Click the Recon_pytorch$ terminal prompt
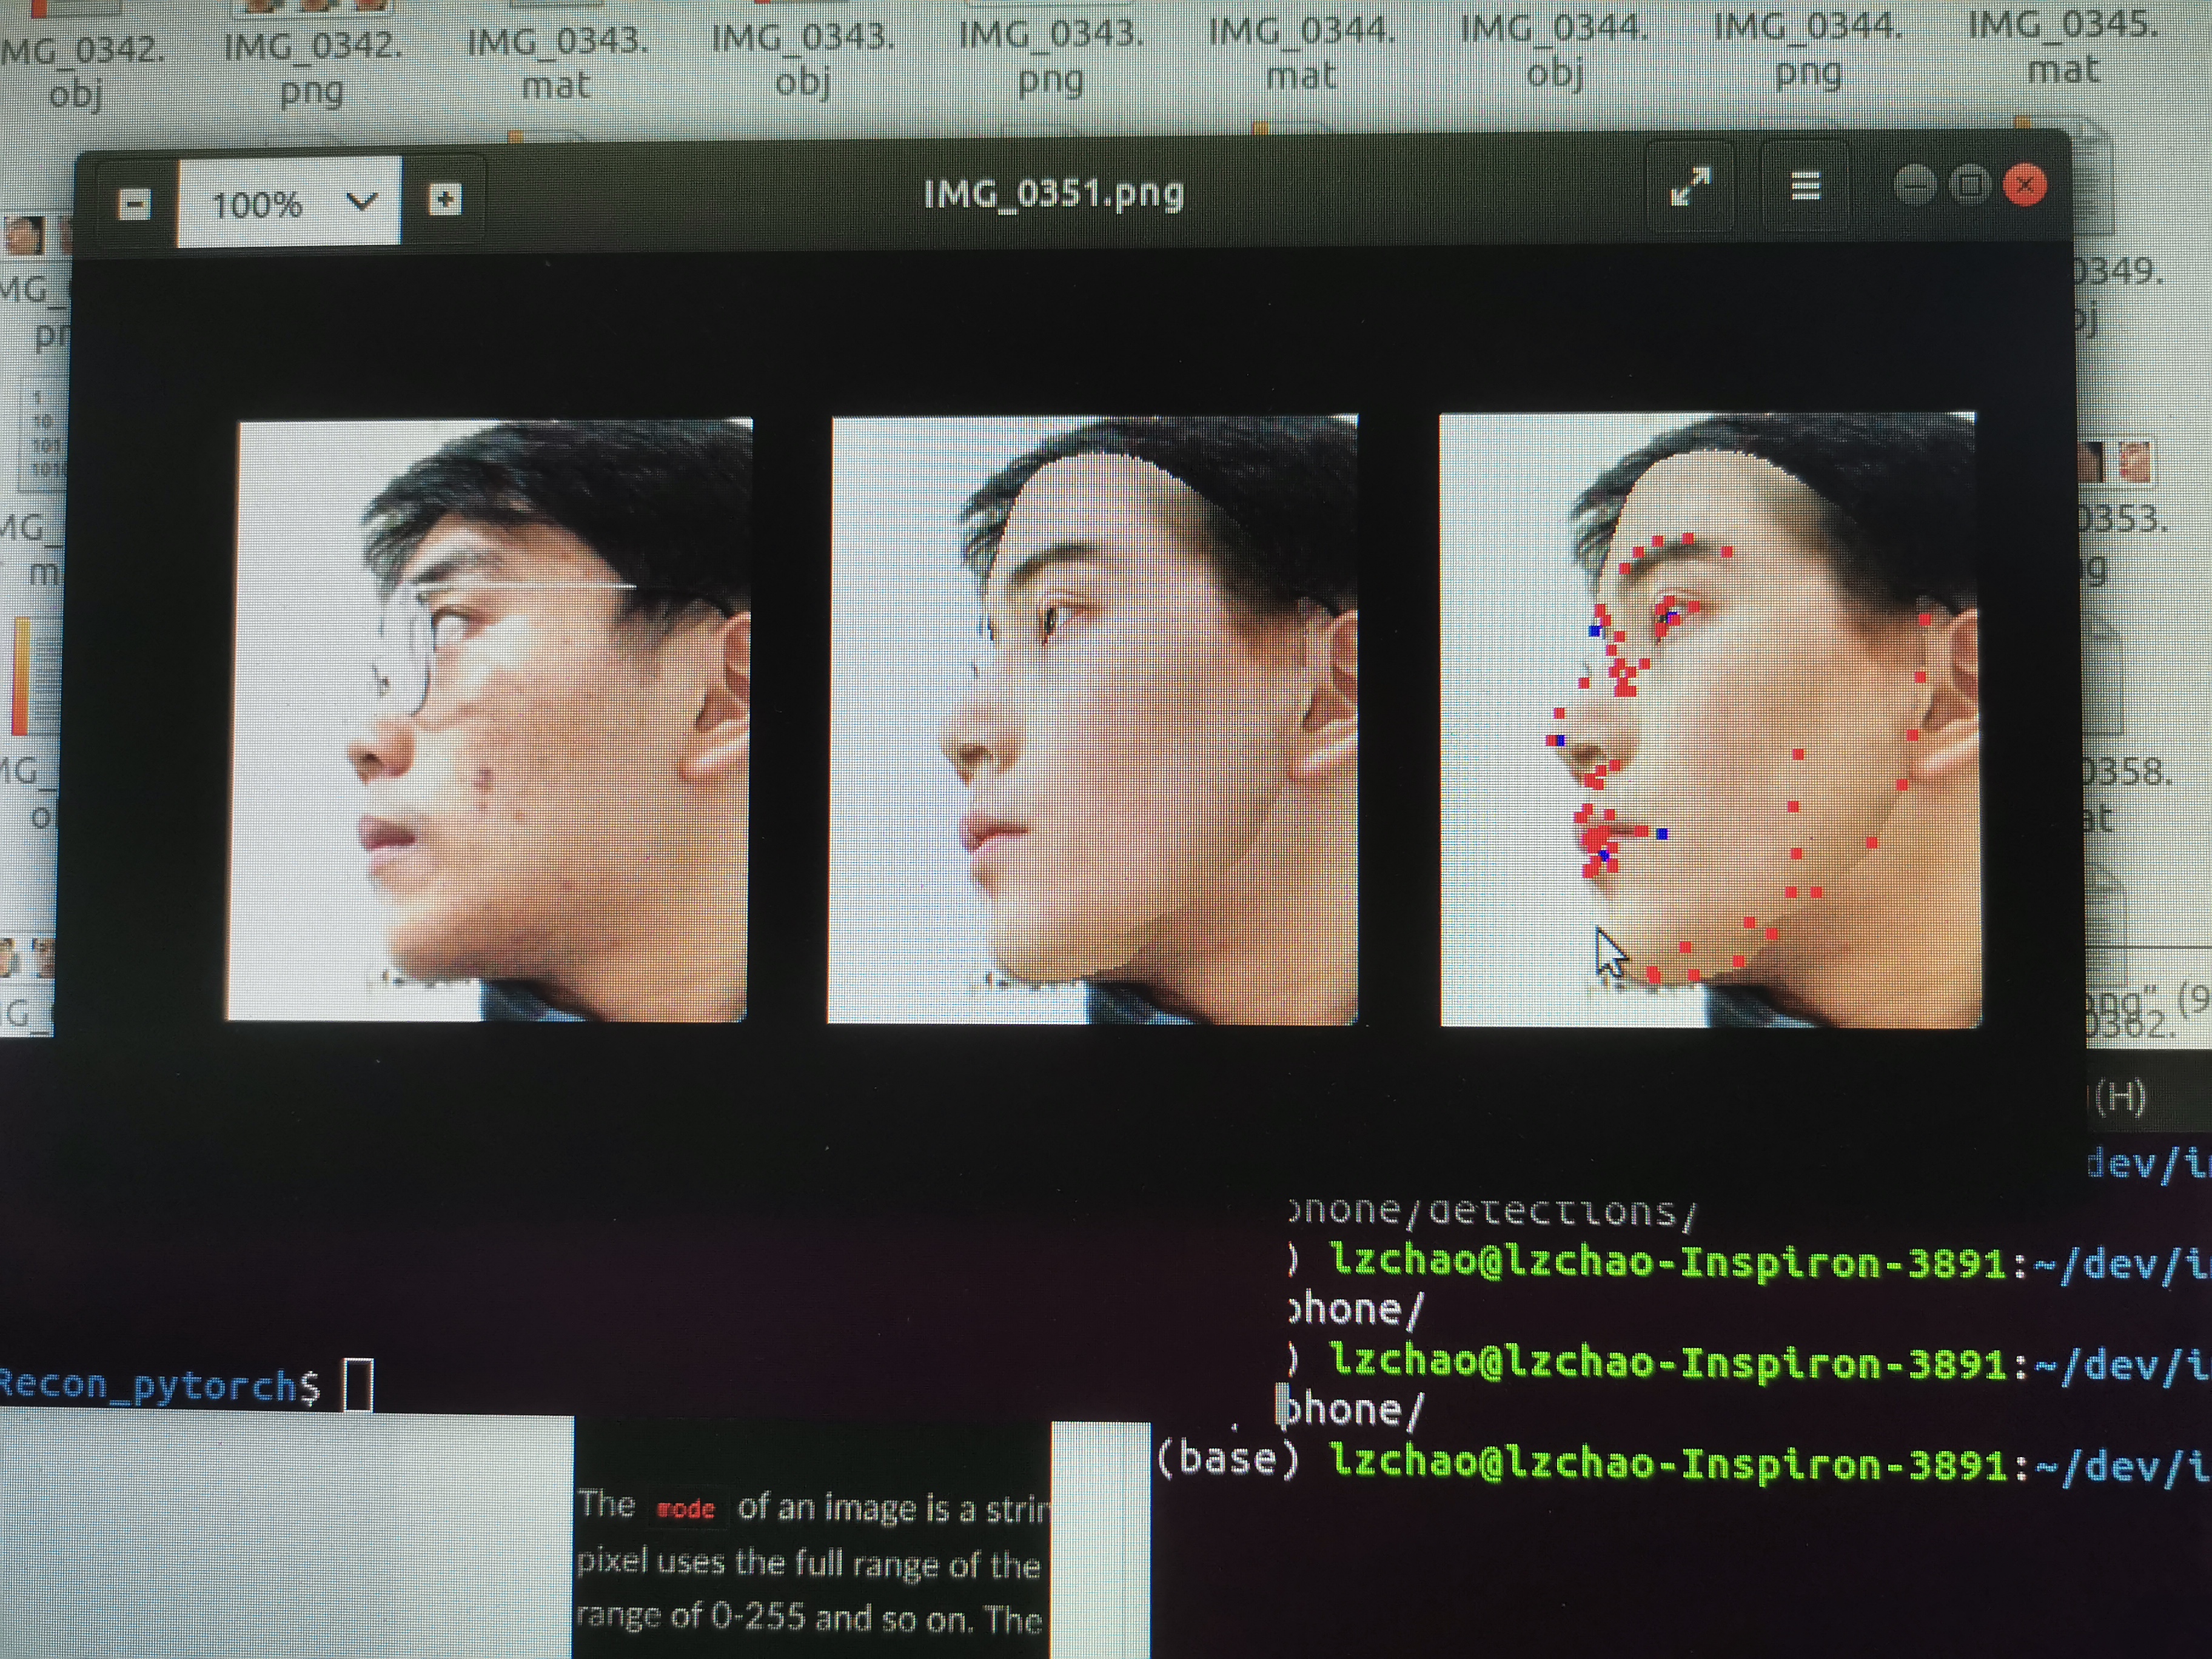The width and height of the screenshot is (2212, 1659). (160, 1386)
